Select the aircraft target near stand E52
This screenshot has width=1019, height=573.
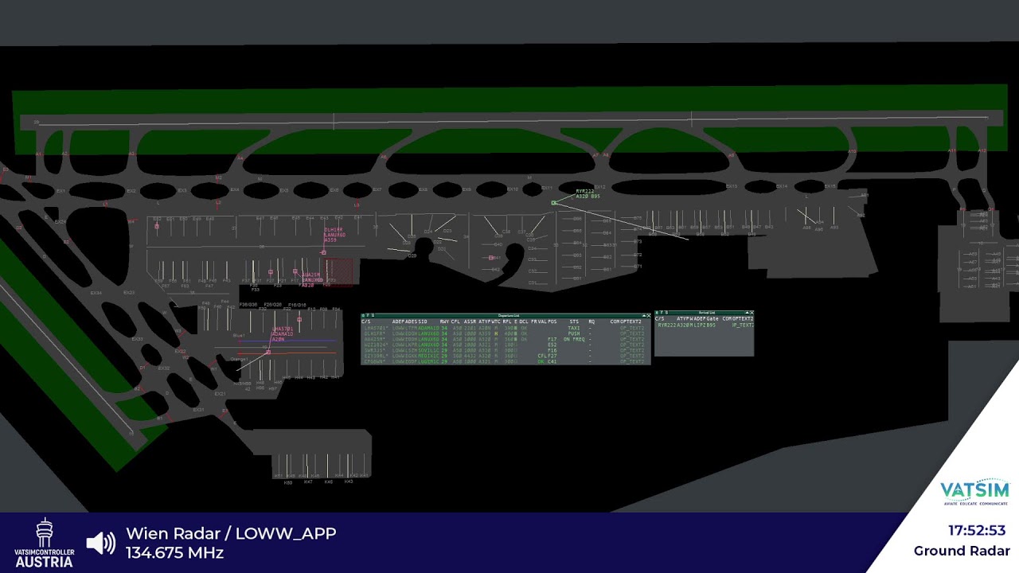point(157,226)
